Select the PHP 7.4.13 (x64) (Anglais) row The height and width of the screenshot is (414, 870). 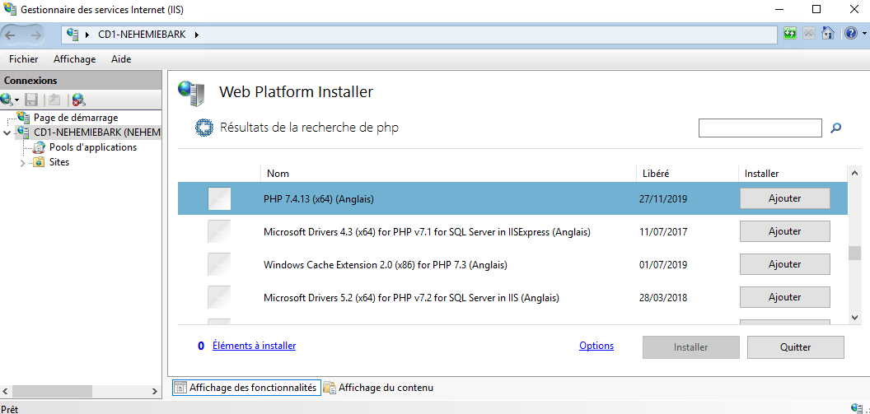click(512, 198)
